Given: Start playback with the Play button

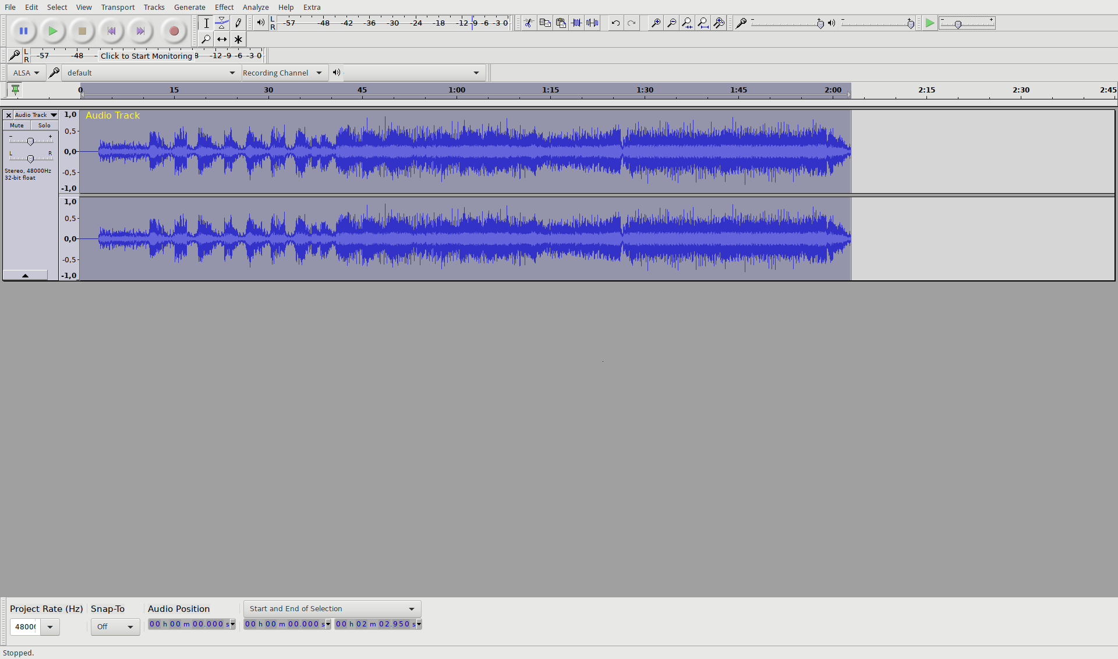Looking at the screenshot, I should (53, 31).
